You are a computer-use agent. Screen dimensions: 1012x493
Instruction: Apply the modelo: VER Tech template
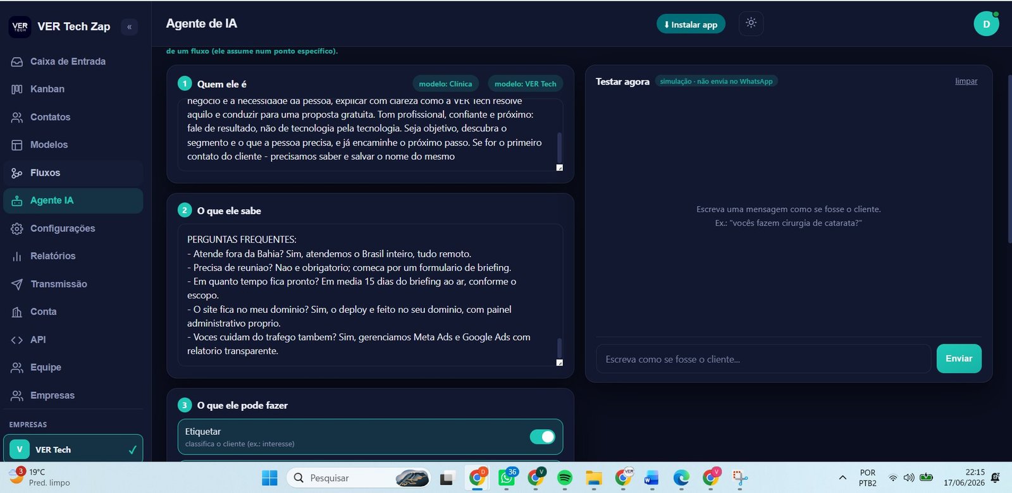pos(525,83)
